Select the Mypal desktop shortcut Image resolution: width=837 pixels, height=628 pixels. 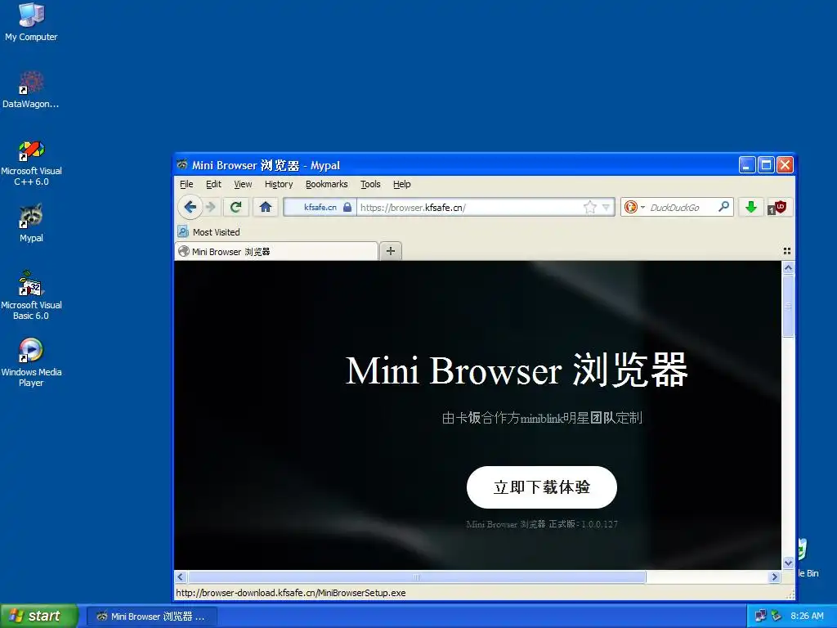pos(31,222)
